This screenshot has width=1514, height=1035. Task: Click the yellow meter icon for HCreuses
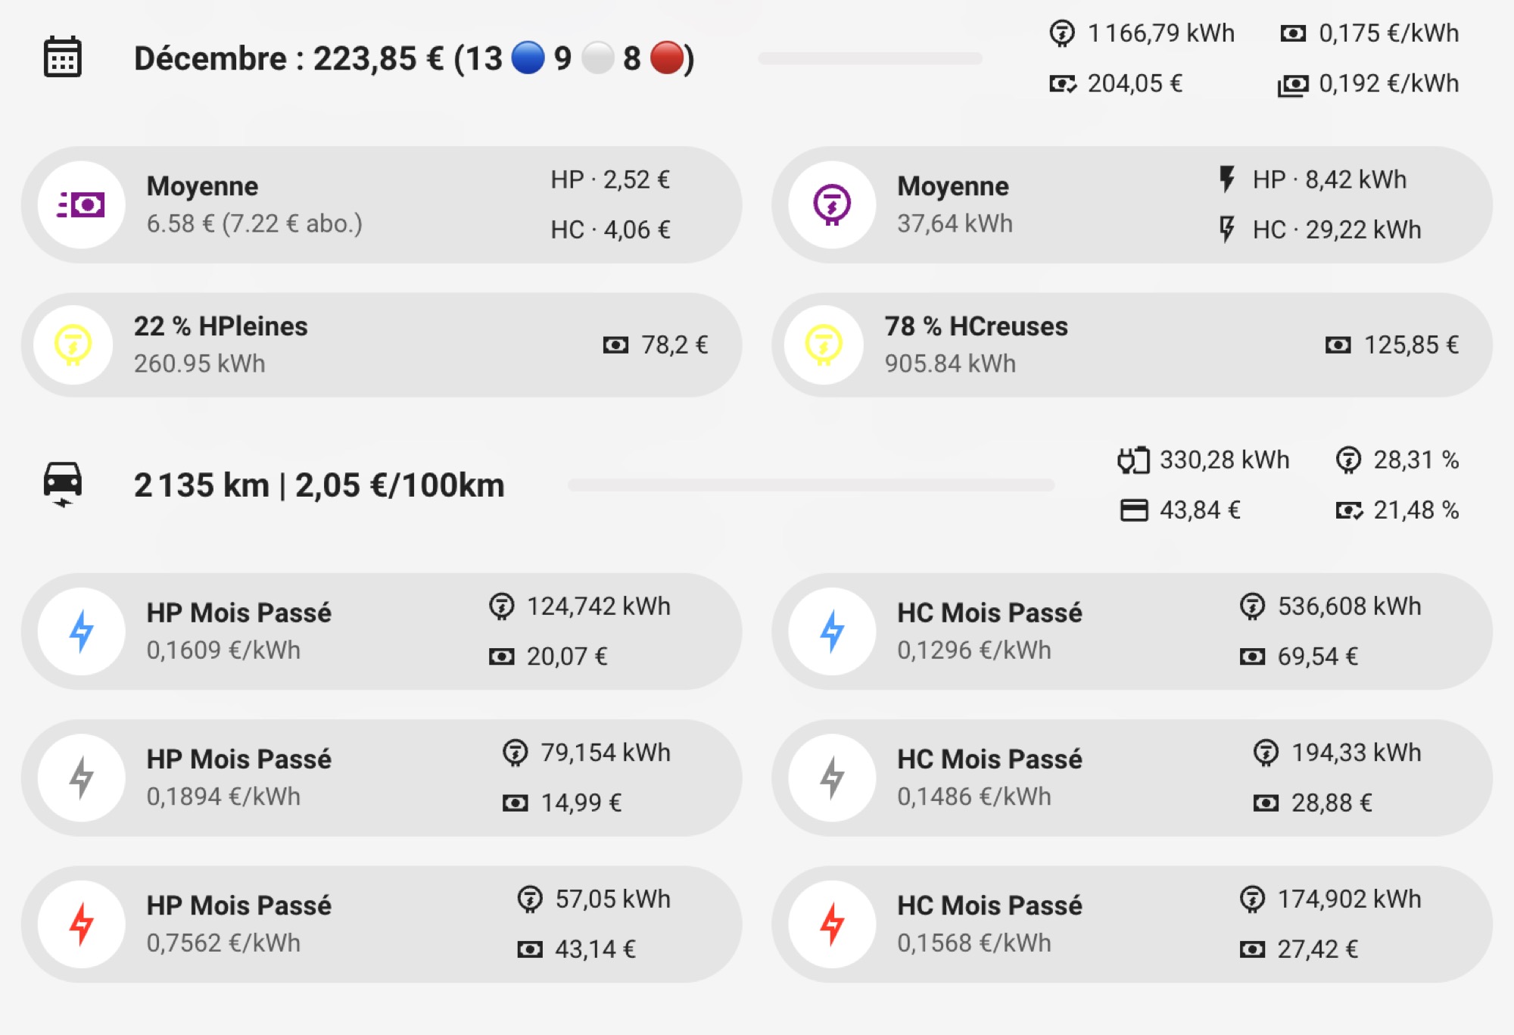[x=824, y=344]
